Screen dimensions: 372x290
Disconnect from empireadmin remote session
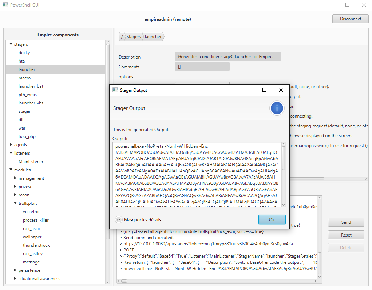click(351, 19)
